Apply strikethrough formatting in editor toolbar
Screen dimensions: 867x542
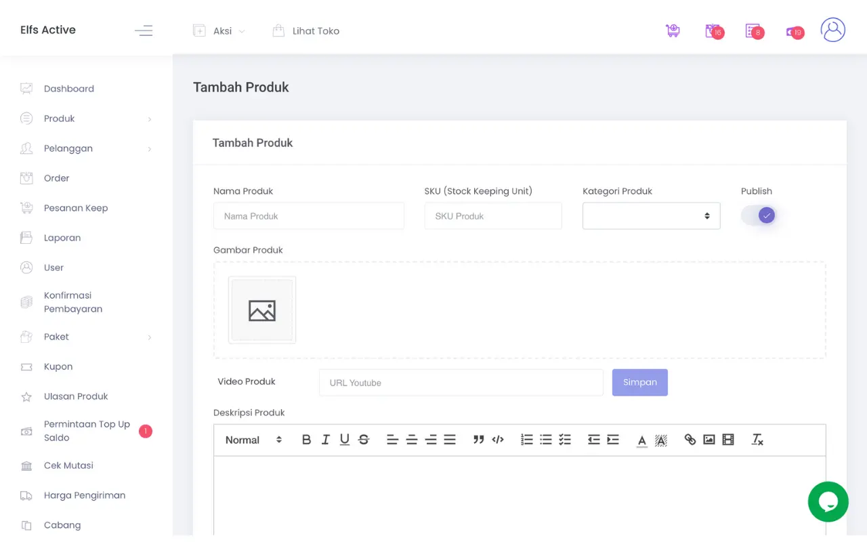pyautogui.click(x=364, y=440)
